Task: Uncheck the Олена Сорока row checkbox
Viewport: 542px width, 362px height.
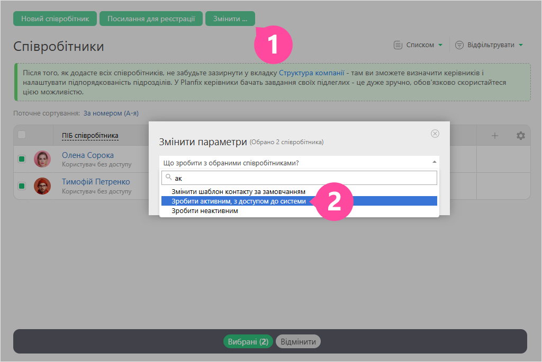Action: pyautogui.click(x=22, y=159)
